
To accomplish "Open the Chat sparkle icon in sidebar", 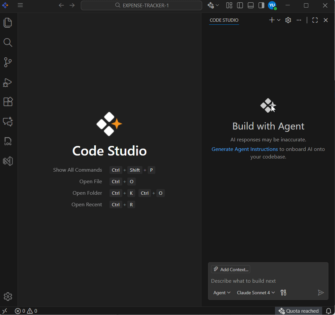I will 8,122.
